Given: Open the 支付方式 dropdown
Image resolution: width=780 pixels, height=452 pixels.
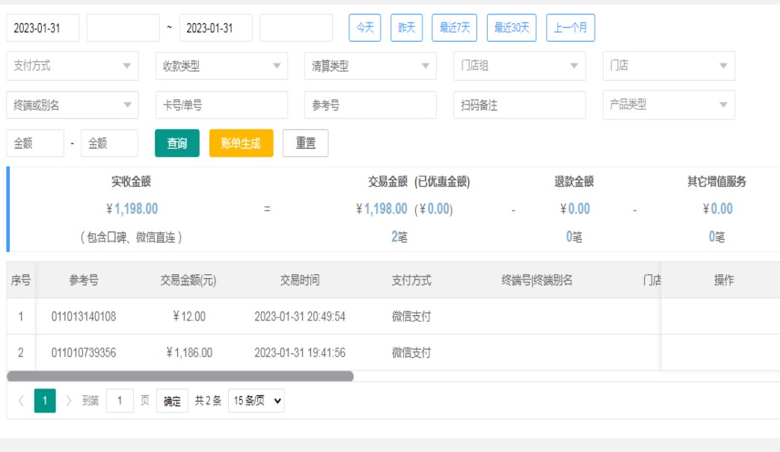Looking at the screenshot, I should pos(73,66).
